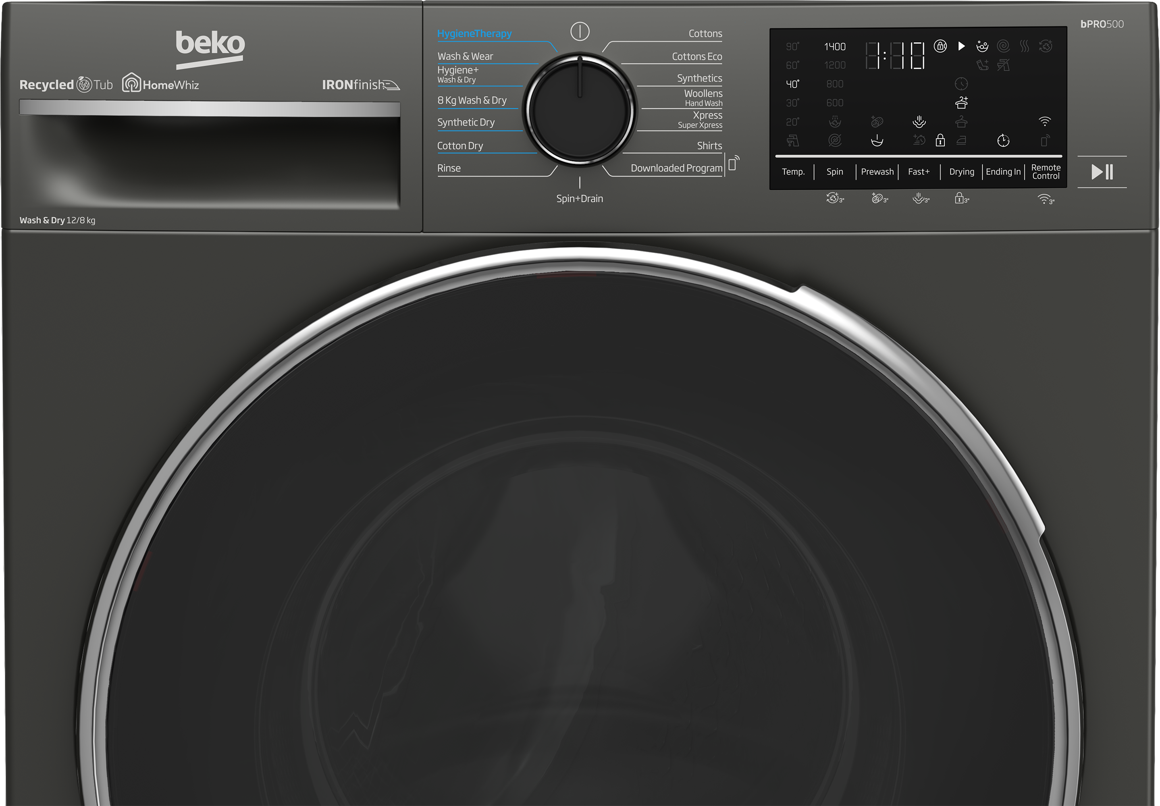Tap the Wi-Fi icon inside the display
Viewport: 1160px width, 806px height.
click(x=1045, y=121)
